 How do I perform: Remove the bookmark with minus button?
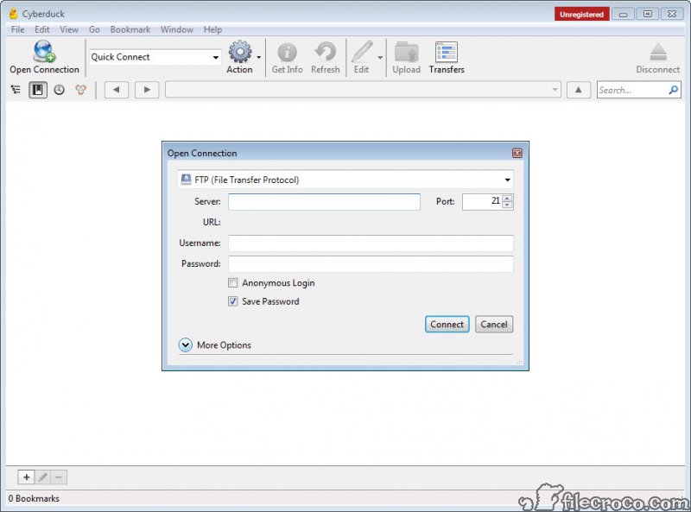59,477
